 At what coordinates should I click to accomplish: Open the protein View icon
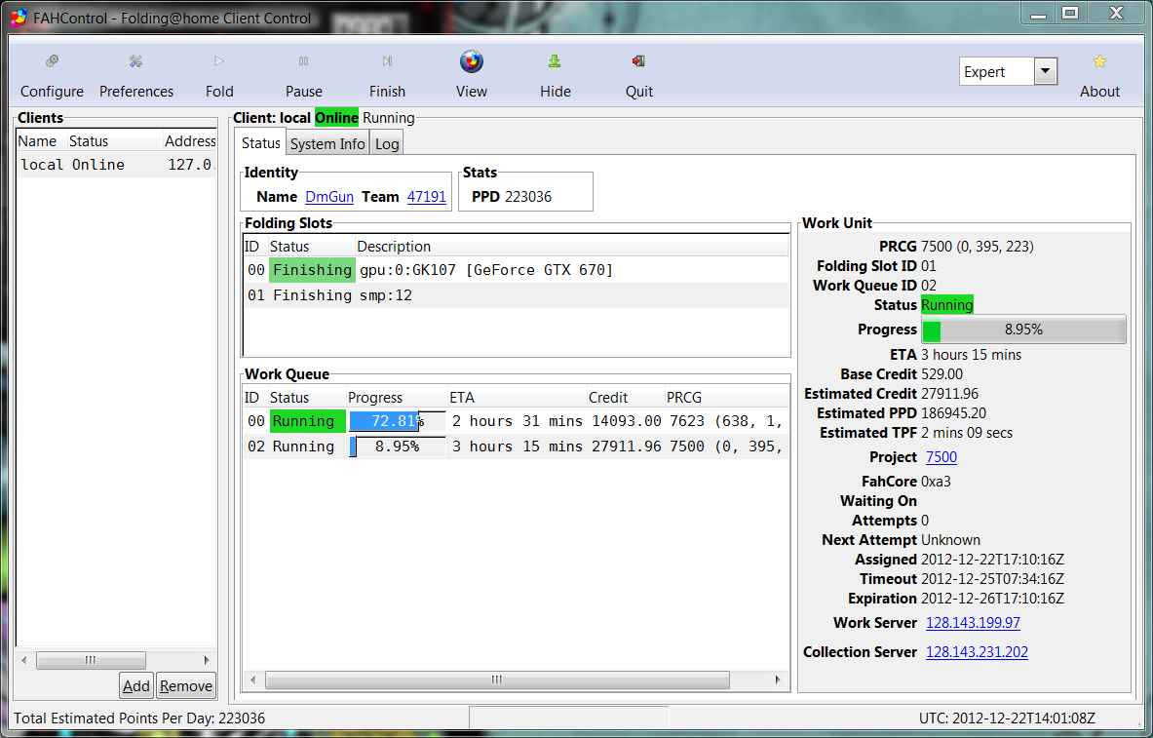[471, 62]
